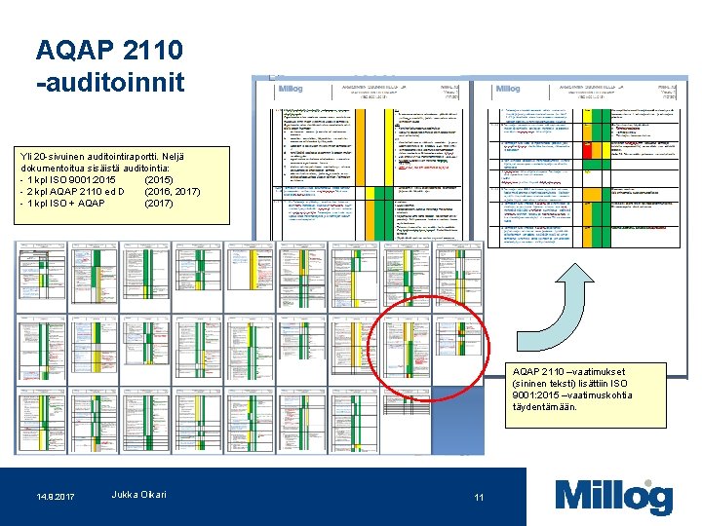Click the year "(2015)" in the yellow box

pyautogui.click(x=159, y=180)
